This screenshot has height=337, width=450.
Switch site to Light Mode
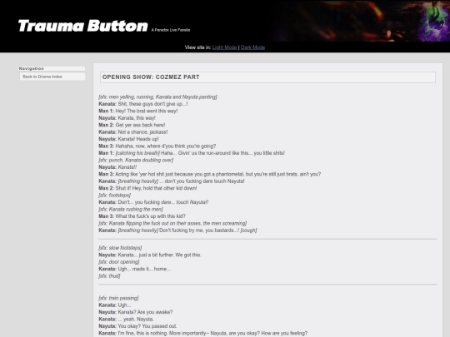224,47
